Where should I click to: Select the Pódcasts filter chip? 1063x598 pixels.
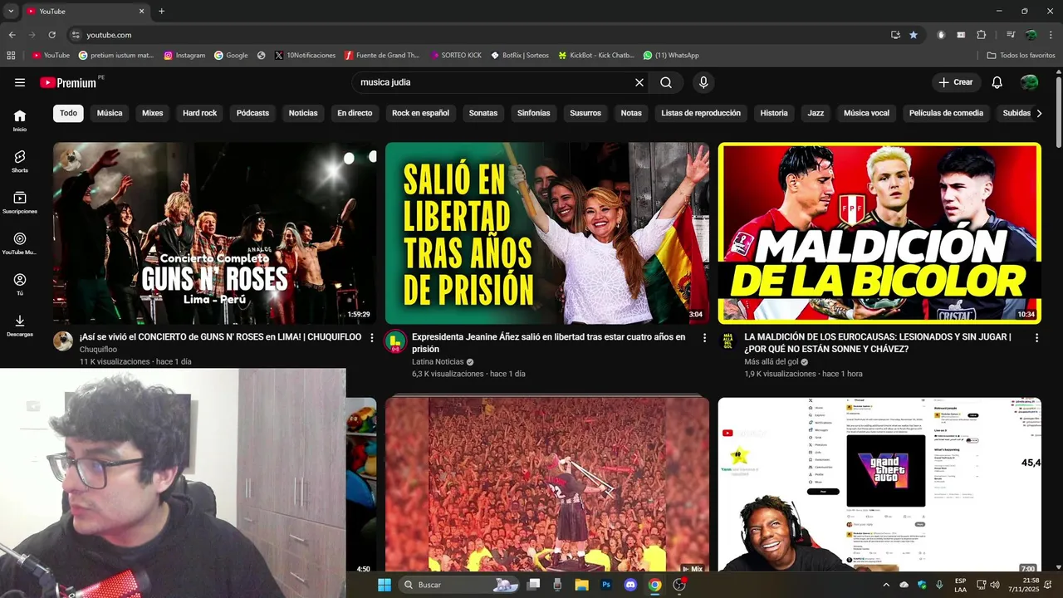pos(252,113)
